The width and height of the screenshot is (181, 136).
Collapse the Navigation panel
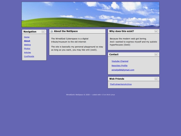(x=43, y=32)
